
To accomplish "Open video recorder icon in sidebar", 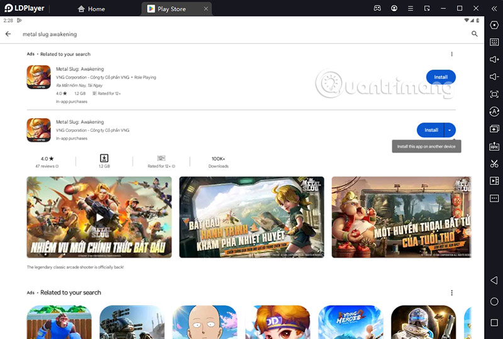I will [x=494, y=181].
